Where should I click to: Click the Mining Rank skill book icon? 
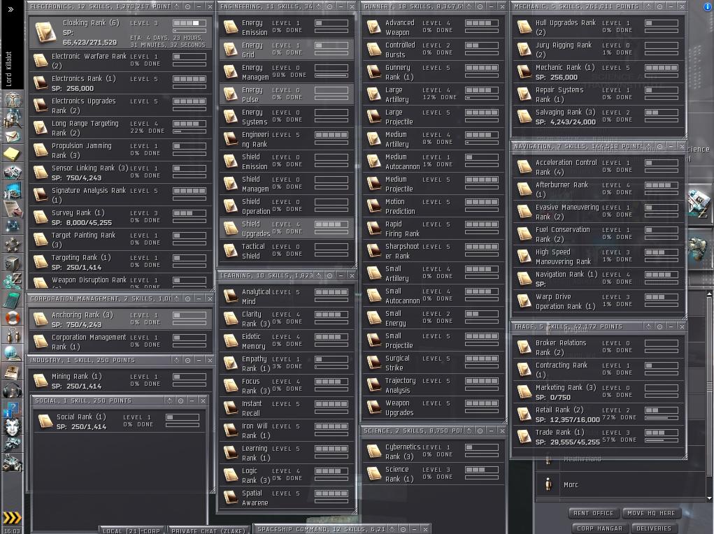[x=41, y=381]
